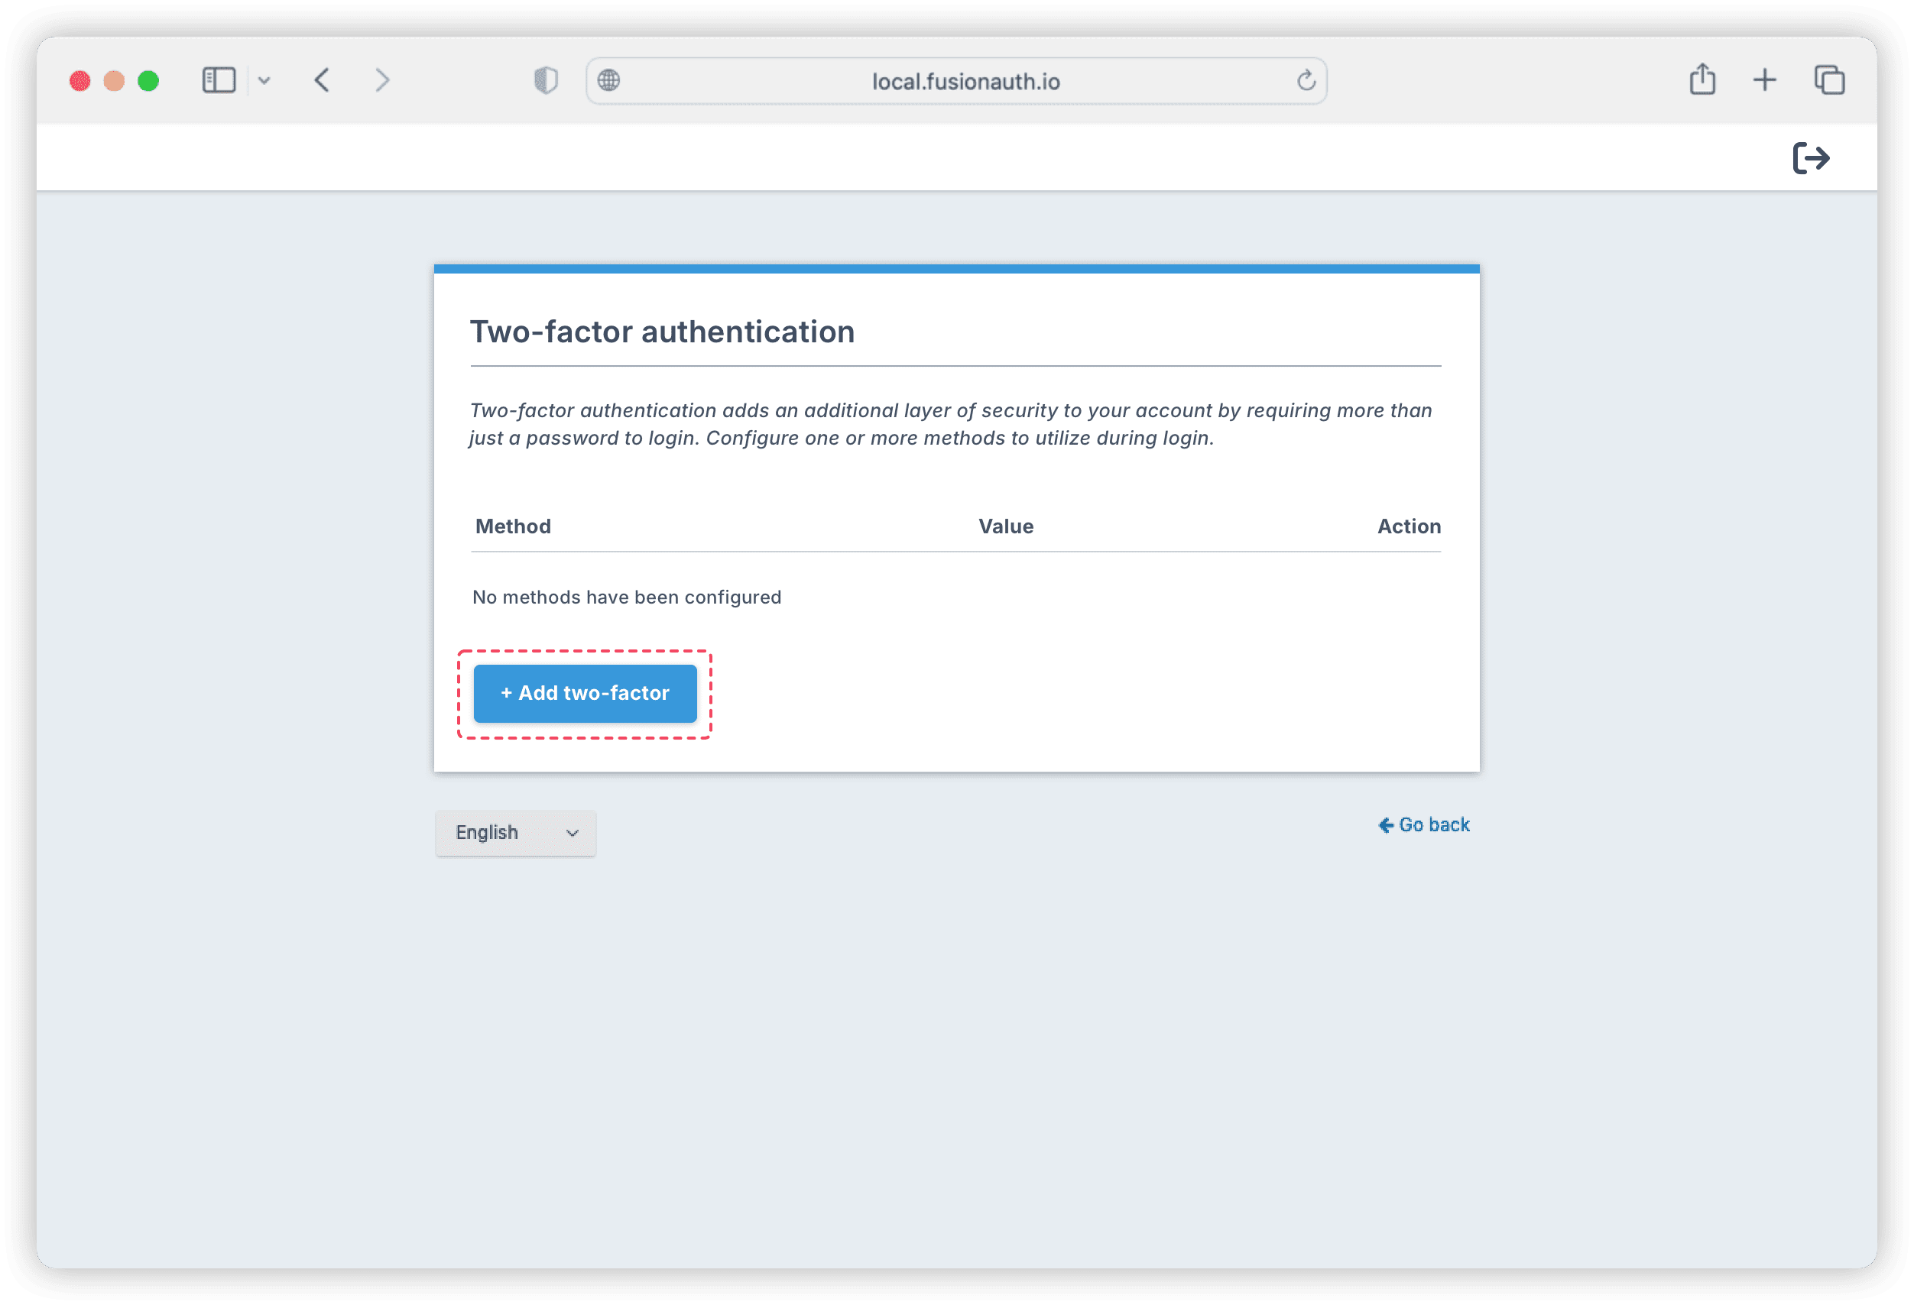The width and height of the screenshot is (1914, 1305).
Task: Click the Go back link
Action: [x=1426, y=825]
